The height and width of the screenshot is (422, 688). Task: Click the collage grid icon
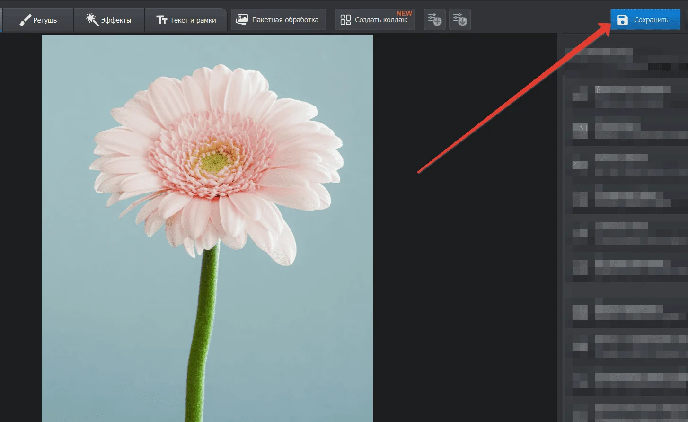pos(346,20)
